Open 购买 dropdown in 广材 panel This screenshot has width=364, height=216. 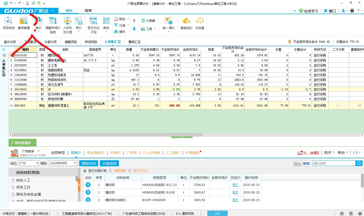coord(329,153)
